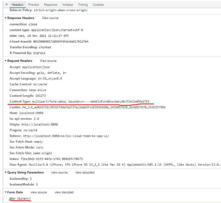Collapse the Form Data section

click(x=6, y=192)
